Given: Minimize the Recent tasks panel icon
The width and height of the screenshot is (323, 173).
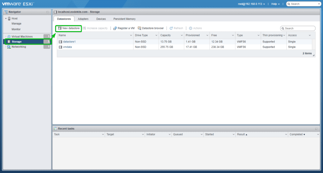Looking at the screenshot, I should (316, 129).
